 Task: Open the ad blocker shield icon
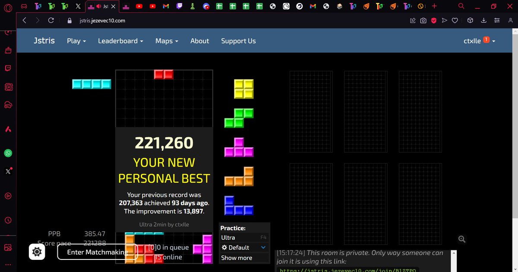pyautogui.click(x=434, y=20)
